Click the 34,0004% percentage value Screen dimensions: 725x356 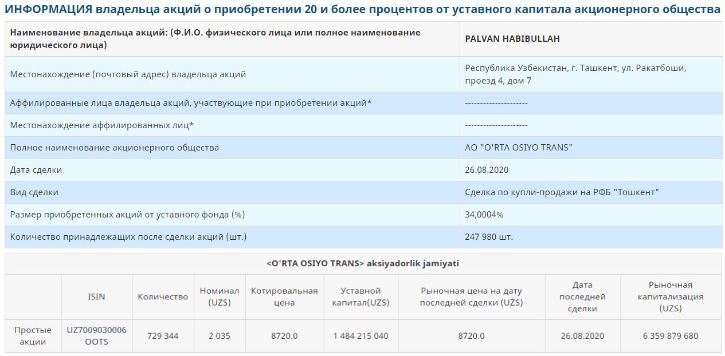coord(484,215)
